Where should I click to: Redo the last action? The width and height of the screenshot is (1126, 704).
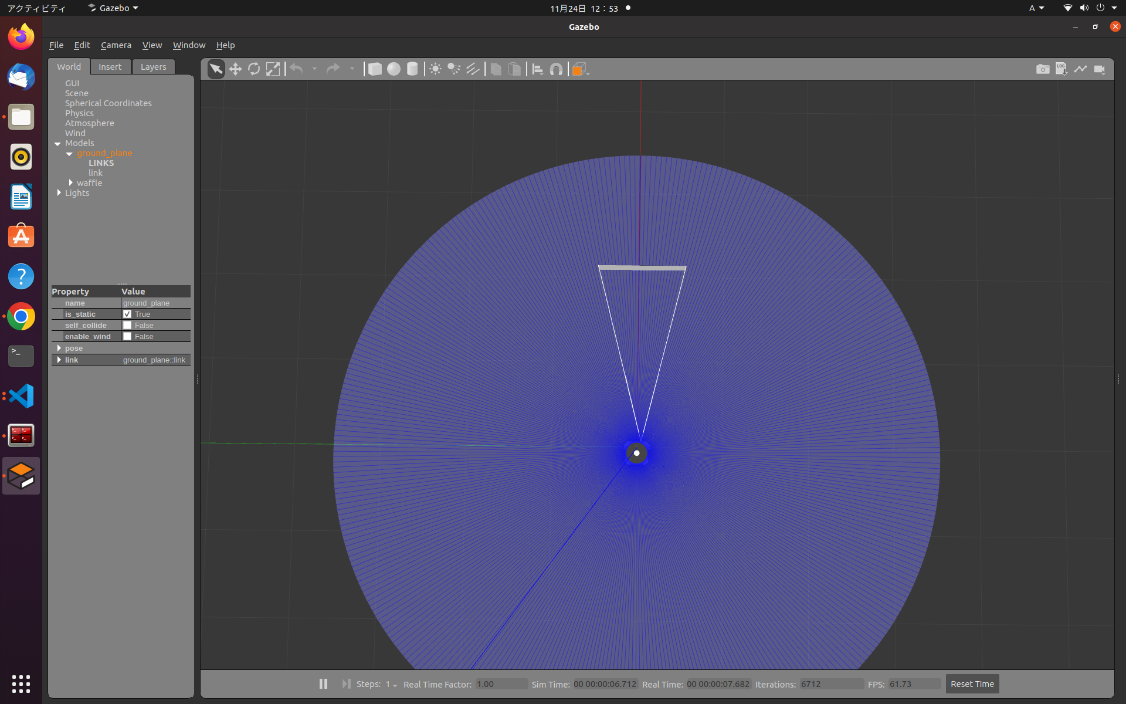click(333, 69)
